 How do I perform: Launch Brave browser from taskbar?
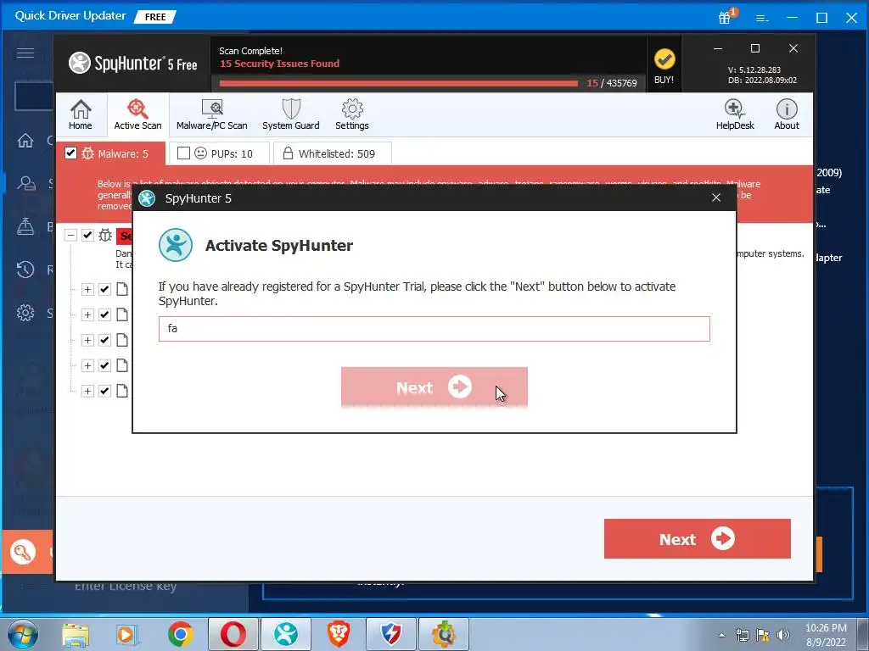click(x=338, y=634)
